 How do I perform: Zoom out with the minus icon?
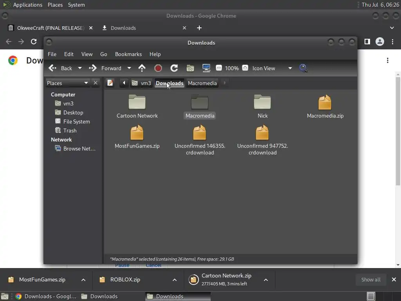point(219,68)
